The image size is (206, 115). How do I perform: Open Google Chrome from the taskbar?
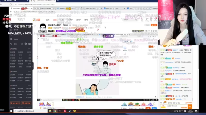55,111
